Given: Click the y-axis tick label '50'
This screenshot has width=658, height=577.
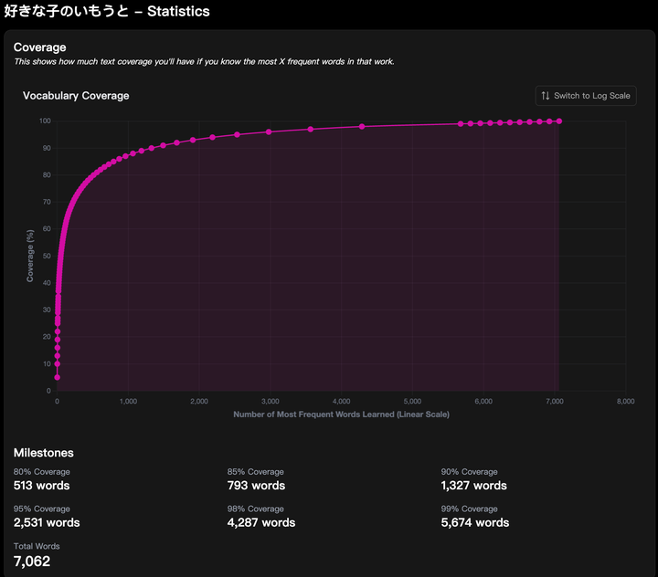Looking at the screenshot, I should [47, 256].
